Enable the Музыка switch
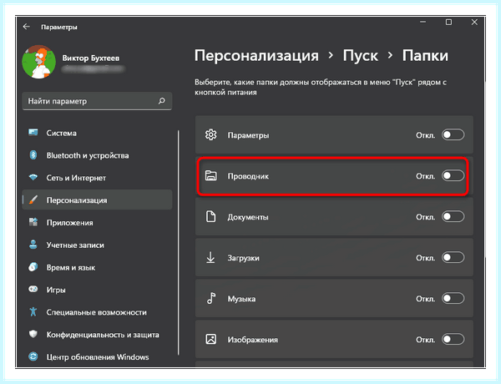The image size is (501, 384). pyautogui.click(x=453, y=298)
